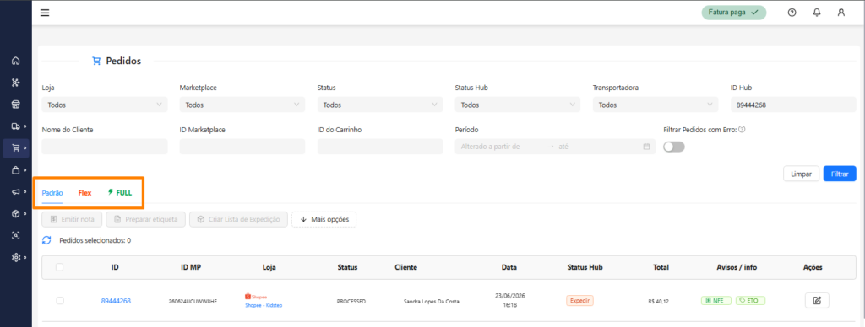Open order ID link 89444268
This screenshot has height=327, width=865.
116,301
